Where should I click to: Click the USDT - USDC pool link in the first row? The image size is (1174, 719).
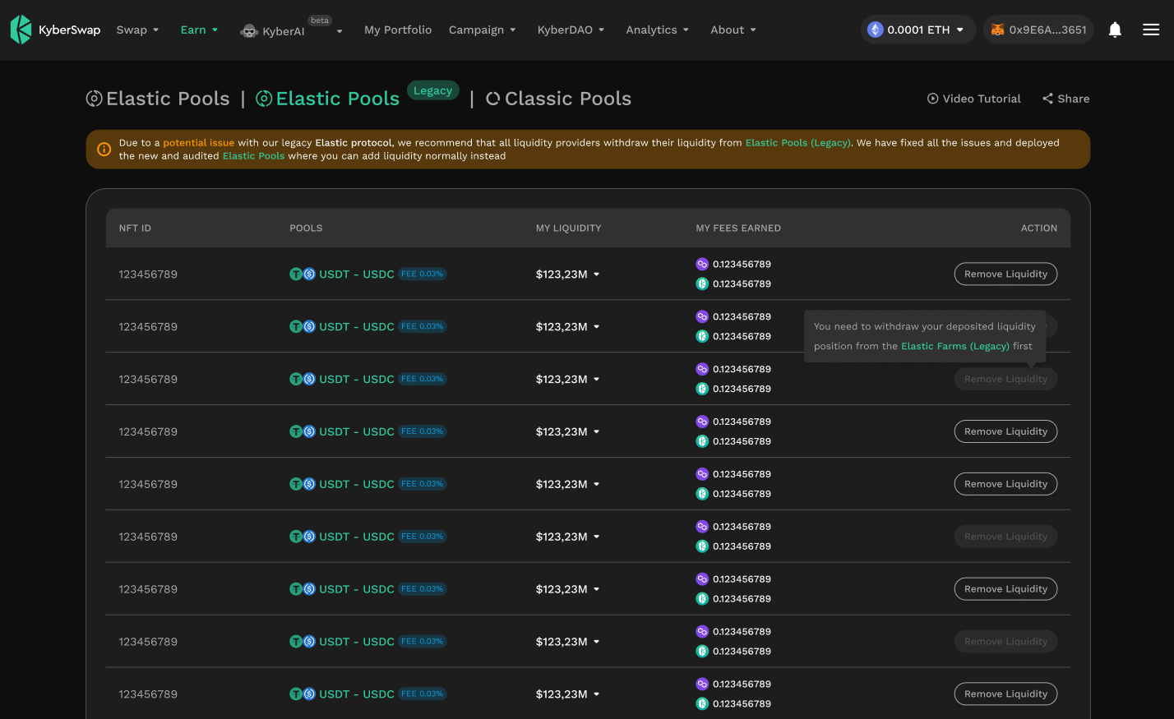tap(357, 274)
